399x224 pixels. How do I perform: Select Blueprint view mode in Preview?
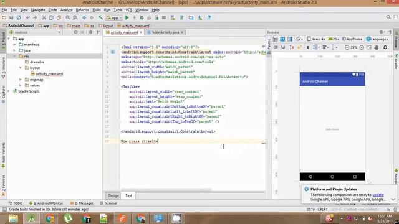(282, 39)
